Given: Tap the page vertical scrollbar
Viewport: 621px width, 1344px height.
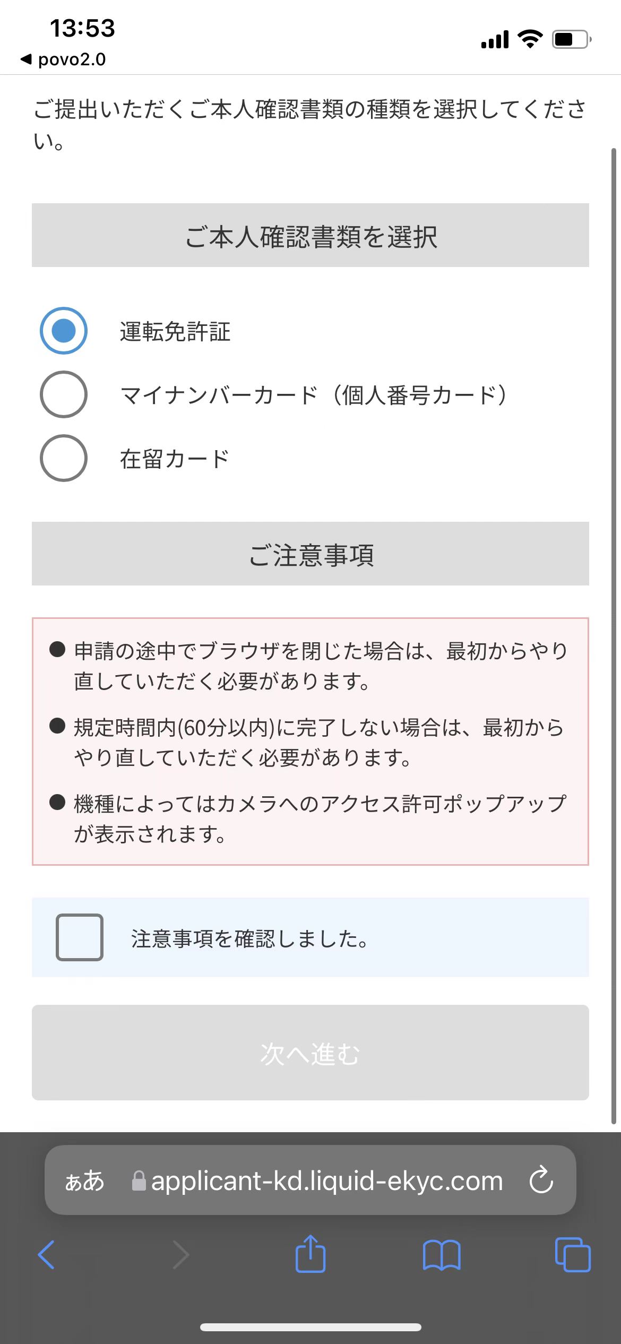Looking at the screenshot, I should click(x=614, y=637).
